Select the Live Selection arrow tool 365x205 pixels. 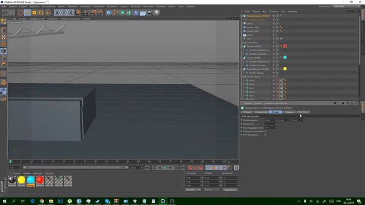[21, 13]
